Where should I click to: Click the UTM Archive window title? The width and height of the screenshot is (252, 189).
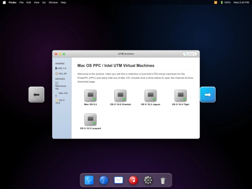[126, 54]
